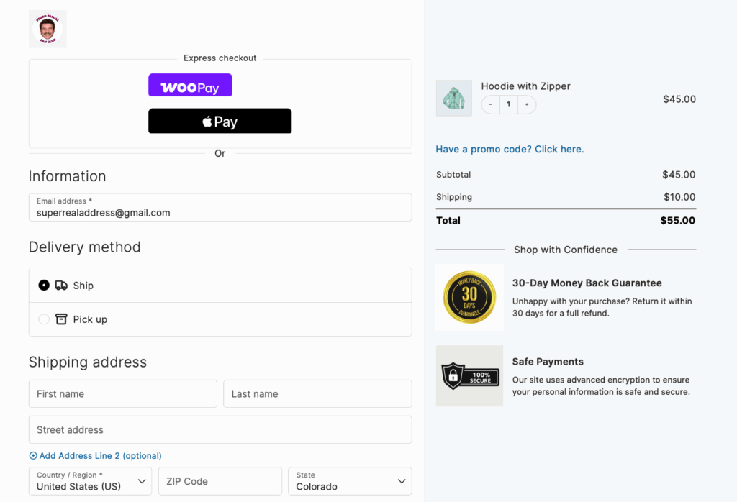Click Have a promo code? Click here.
This screenshot has width=737, height=502.
pyautogui.click(x=510, y=149)
